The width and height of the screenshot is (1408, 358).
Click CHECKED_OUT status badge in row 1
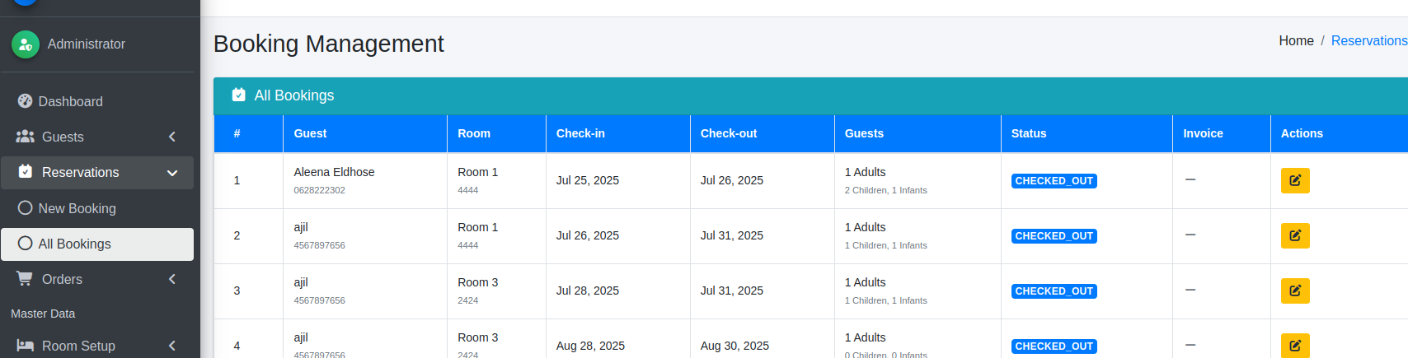1054,181
